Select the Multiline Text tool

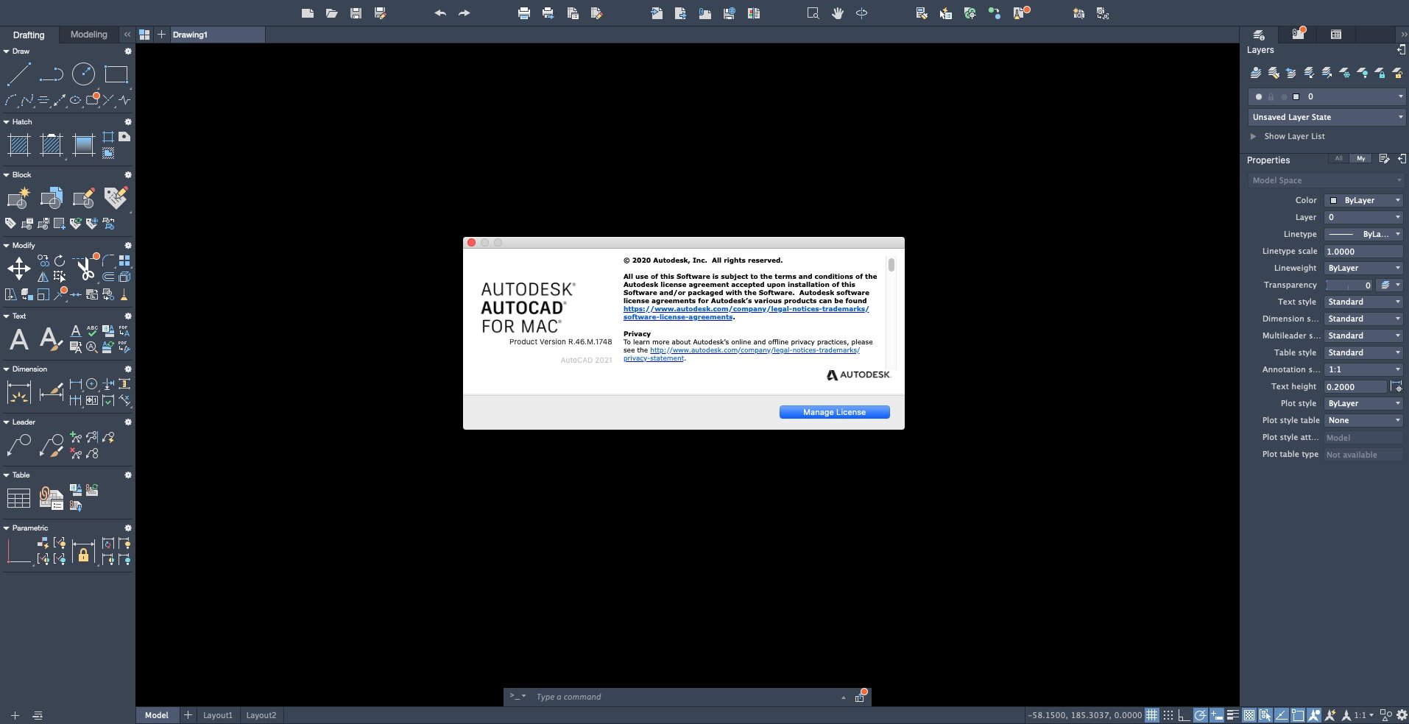pyautogui.click(x=18, y=339)
